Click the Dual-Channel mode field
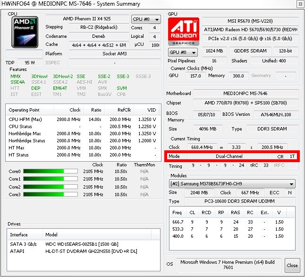The height and width of the screenshot is (277, 305). [x=229, y=156]
